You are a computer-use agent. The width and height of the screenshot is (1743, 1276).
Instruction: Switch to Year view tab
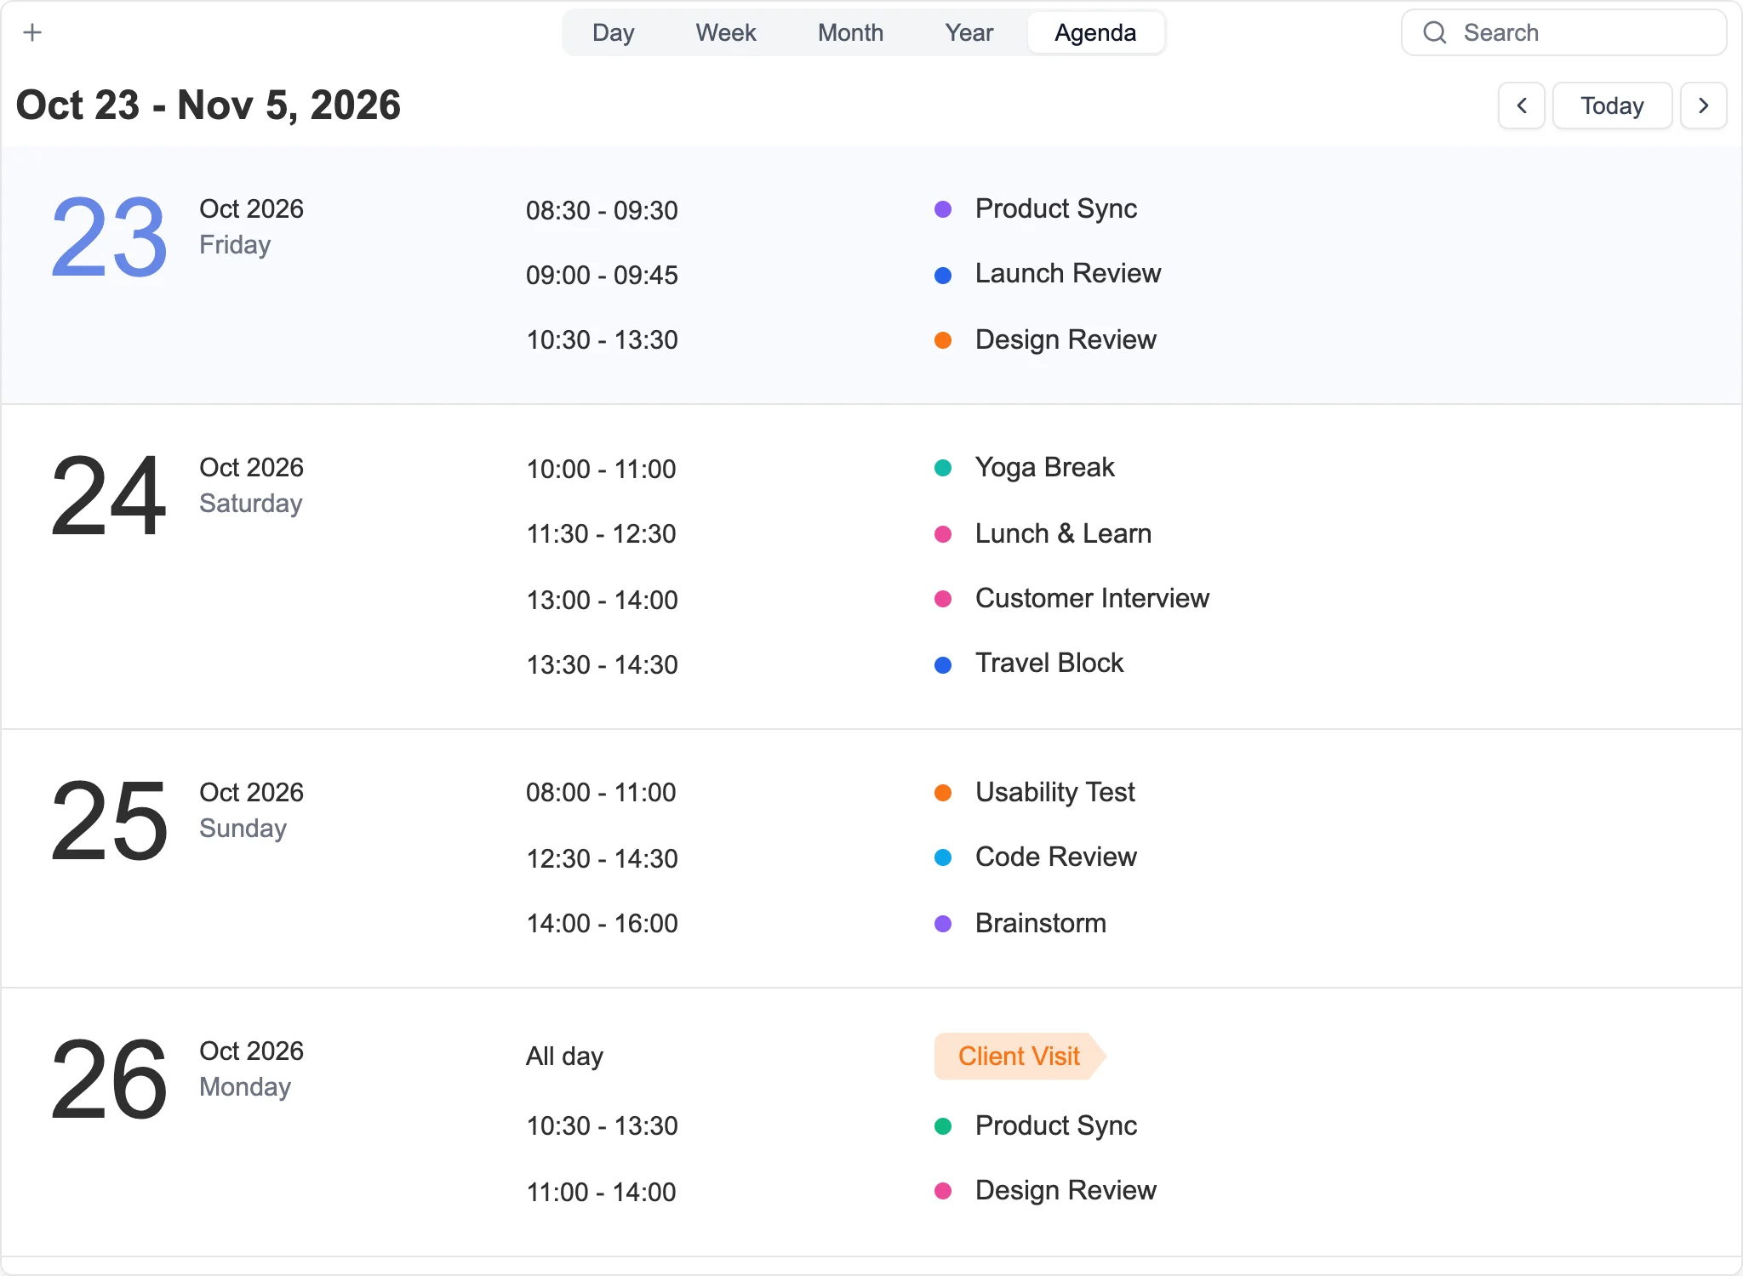click(969, 32)
